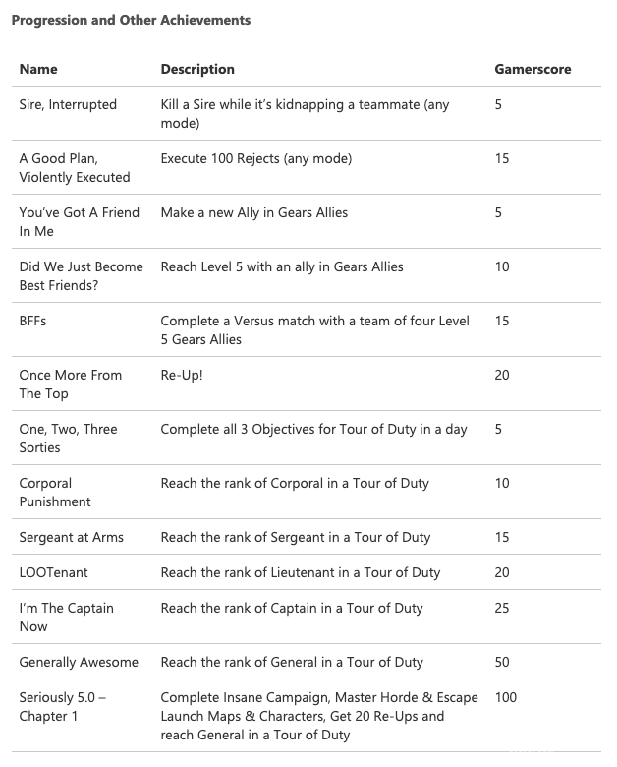617x767 pixels.
Task: Click the 'Execute 100 Rejects (any mode)' description
Action: coord(256,158)
